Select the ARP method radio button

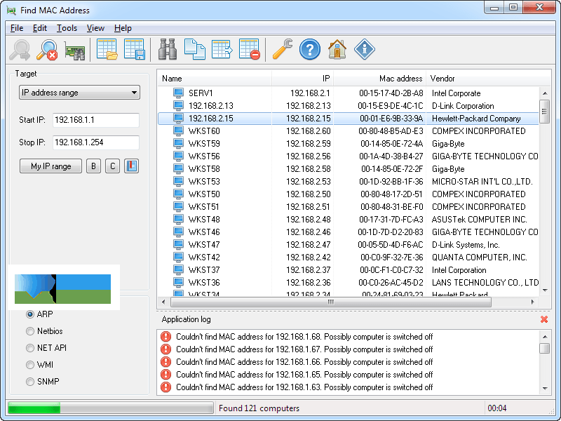(x=30, y=314)
